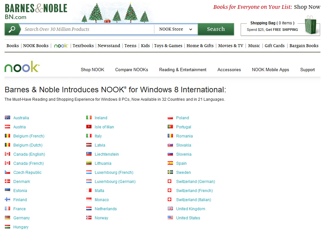Click the Australia flag icon
The height and width of the screenshot is (232, 325).
pyautogui.click(x=7, y=118)
